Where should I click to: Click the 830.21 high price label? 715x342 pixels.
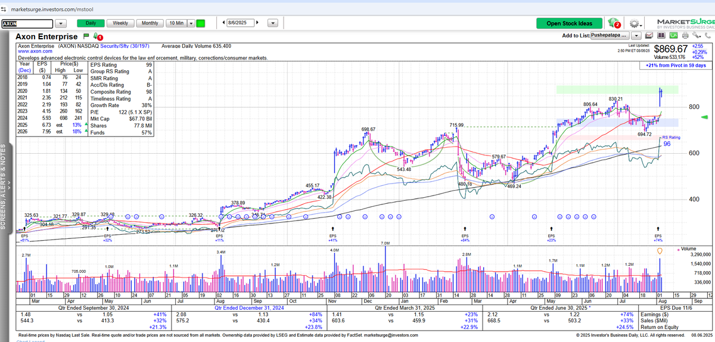616,99
